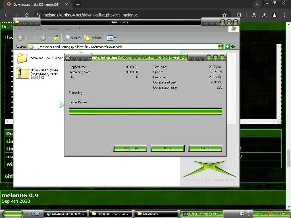
Task: Open the File menu in the explorer
Action: 19,29
